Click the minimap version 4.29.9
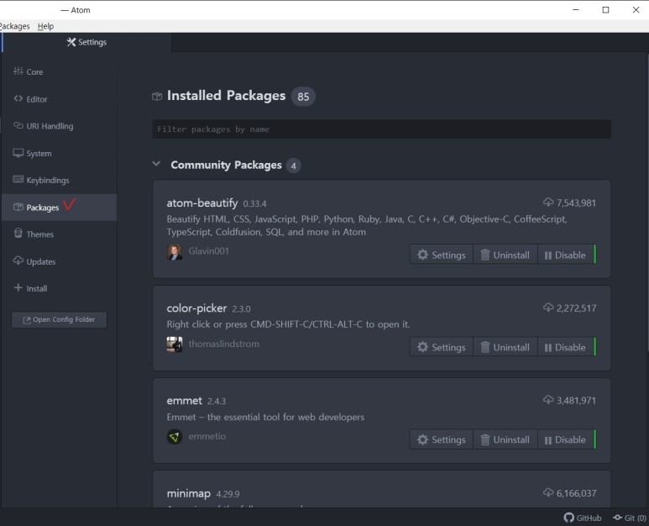649x526 pixels. (228, 494)
